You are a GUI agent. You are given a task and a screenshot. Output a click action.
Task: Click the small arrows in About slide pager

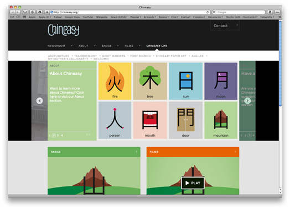(88, 135)
